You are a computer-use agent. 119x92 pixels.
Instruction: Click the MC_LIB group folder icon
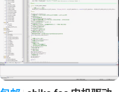pyautogui.click(x=5, y=33)
